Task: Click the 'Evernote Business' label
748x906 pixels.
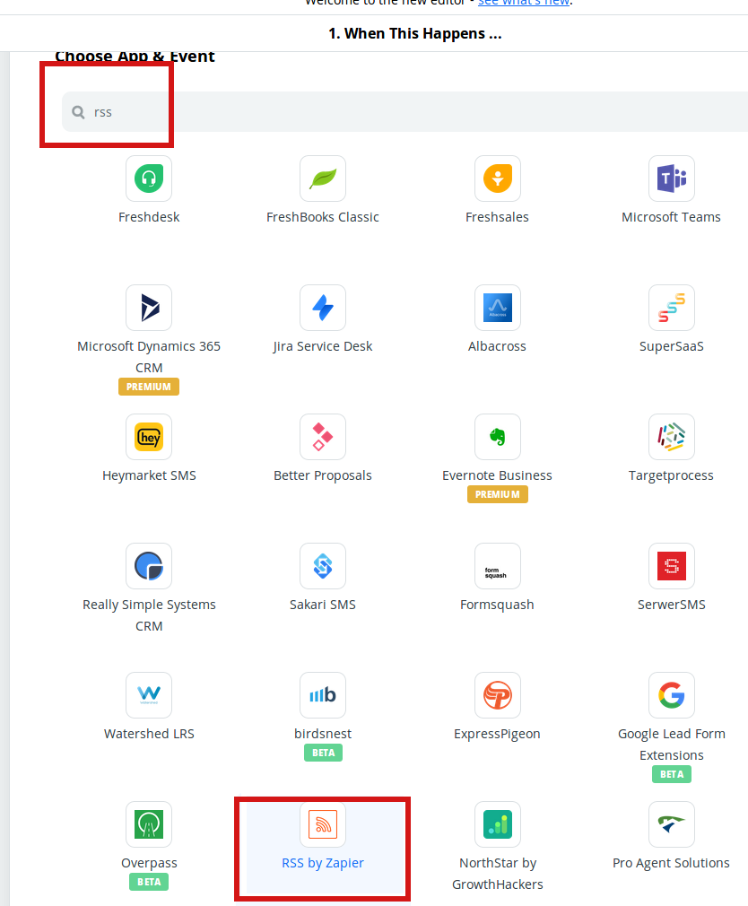Action: 497,475
